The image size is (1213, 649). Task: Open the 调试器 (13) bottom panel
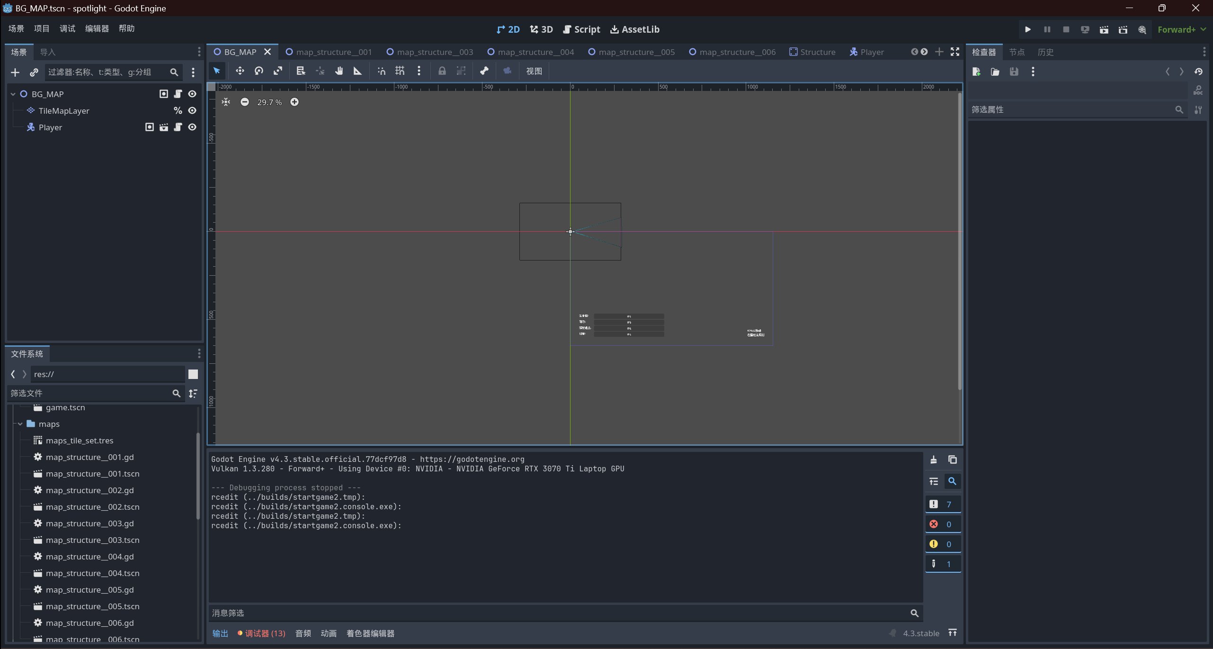click(261, 633)
